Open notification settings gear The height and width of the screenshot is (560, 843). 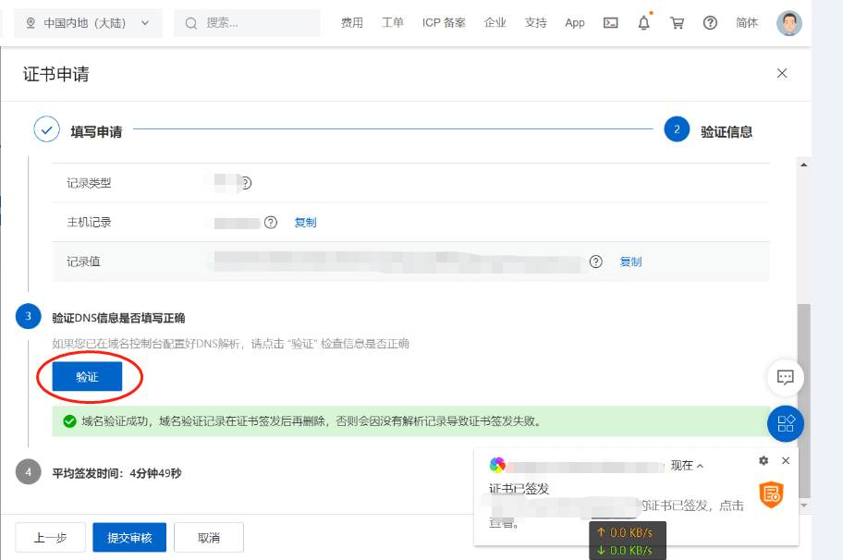click(764, 460)
